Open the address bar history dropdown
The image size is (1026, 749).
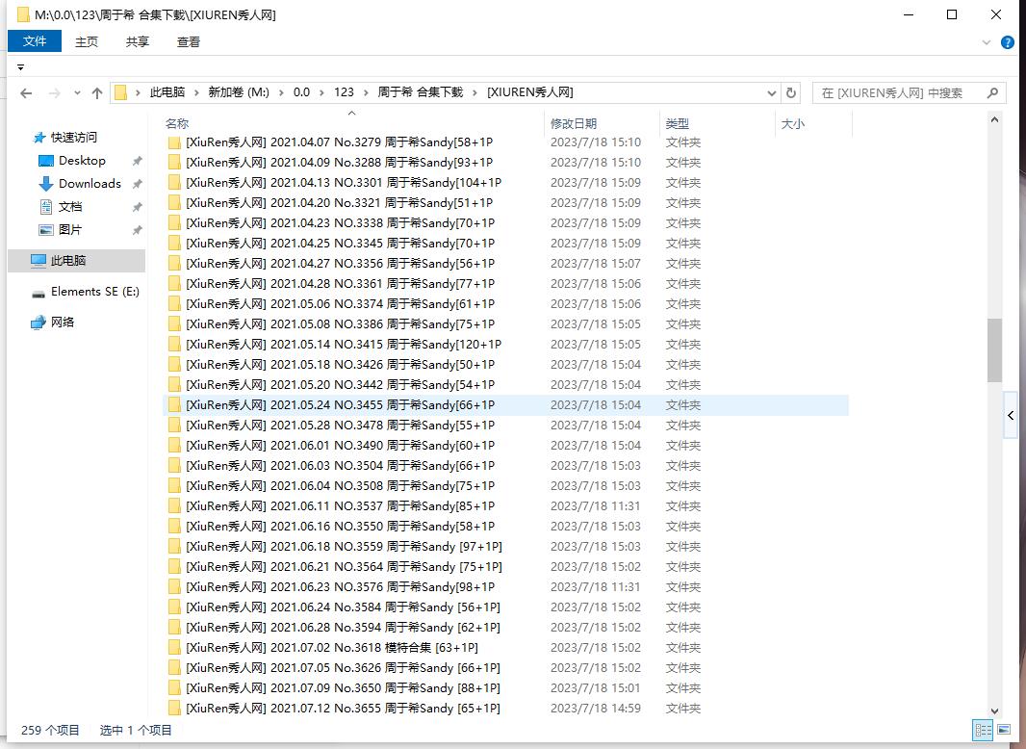coord(772,93)
